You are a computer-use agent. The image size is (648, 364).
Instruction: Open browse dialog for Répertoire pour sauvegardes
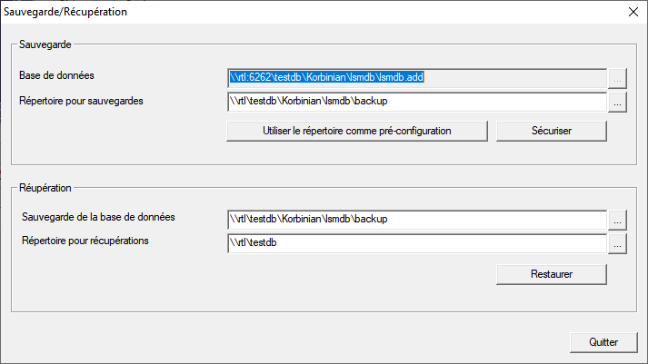[x=618, y=103]
